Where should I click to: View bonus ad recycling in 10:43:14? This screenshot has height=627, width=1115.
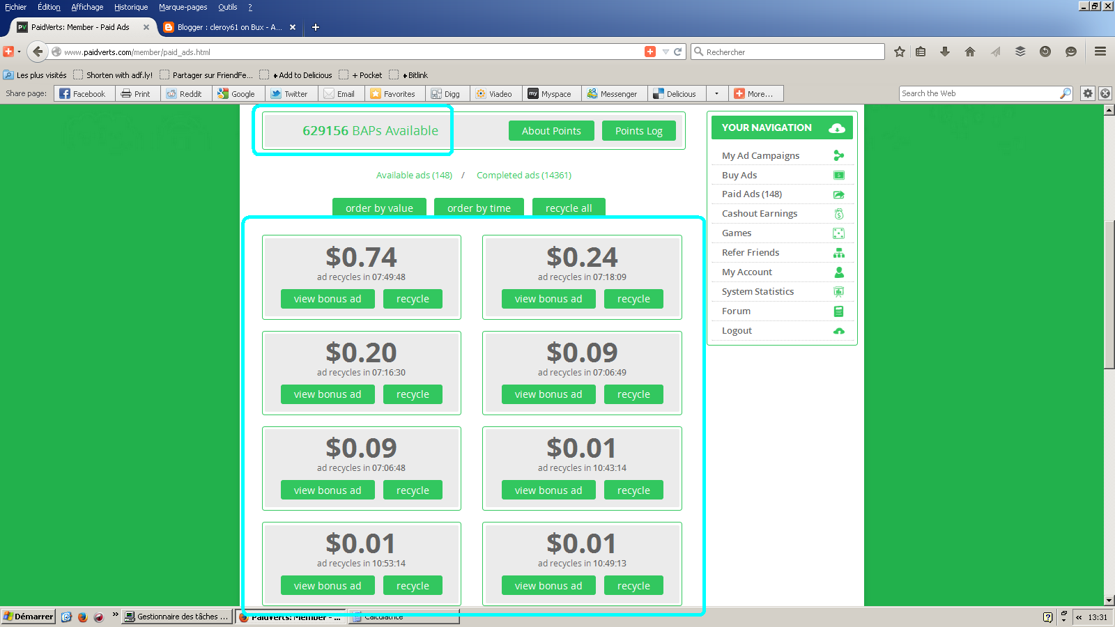click(548, 490)
